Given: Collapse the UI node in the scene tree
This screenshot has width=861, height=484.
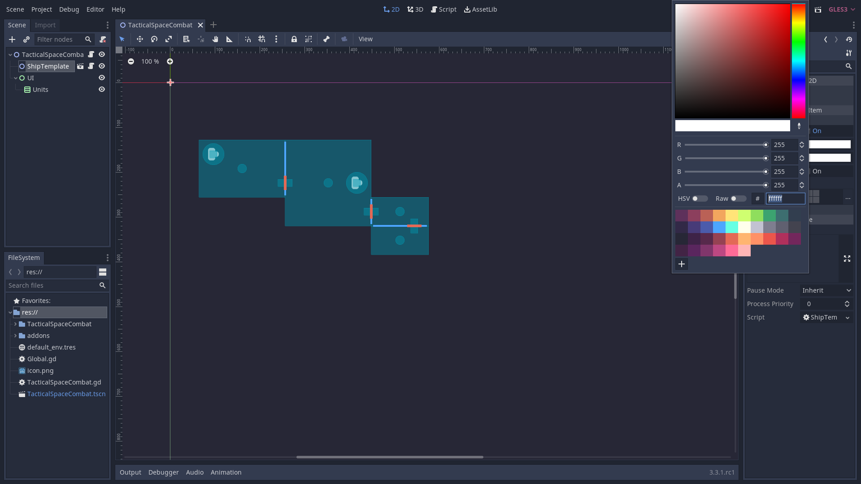Looking at the screenshot, I should tap(15, 78).
